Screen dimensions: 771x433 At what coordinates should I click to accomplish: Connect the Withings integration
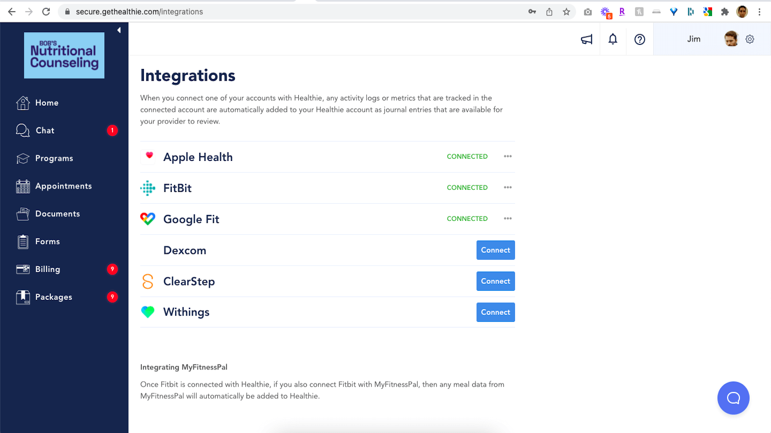[495, 312]
